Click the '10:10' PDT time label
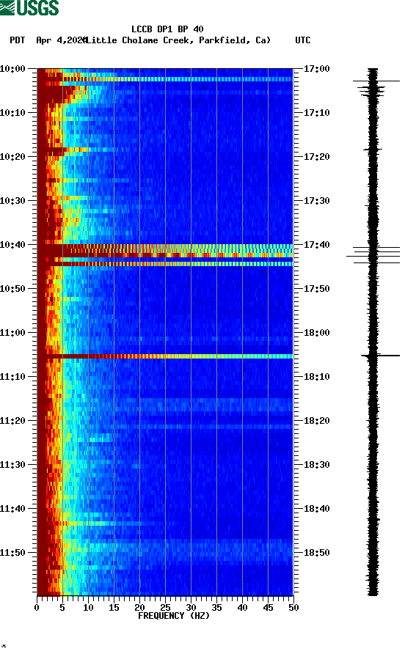Image resolution: width=405 pixels, height=654 pixels. pyautogui.click(x=12, y=113)
